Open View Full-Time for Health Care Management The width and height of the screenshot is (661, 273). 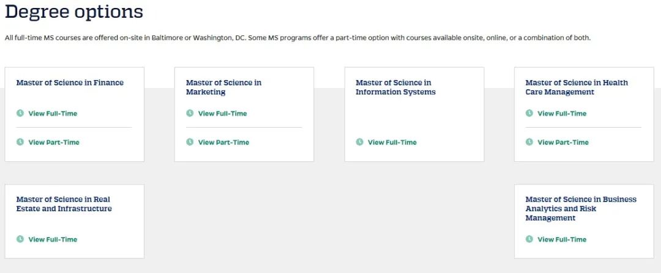(562, 114)
